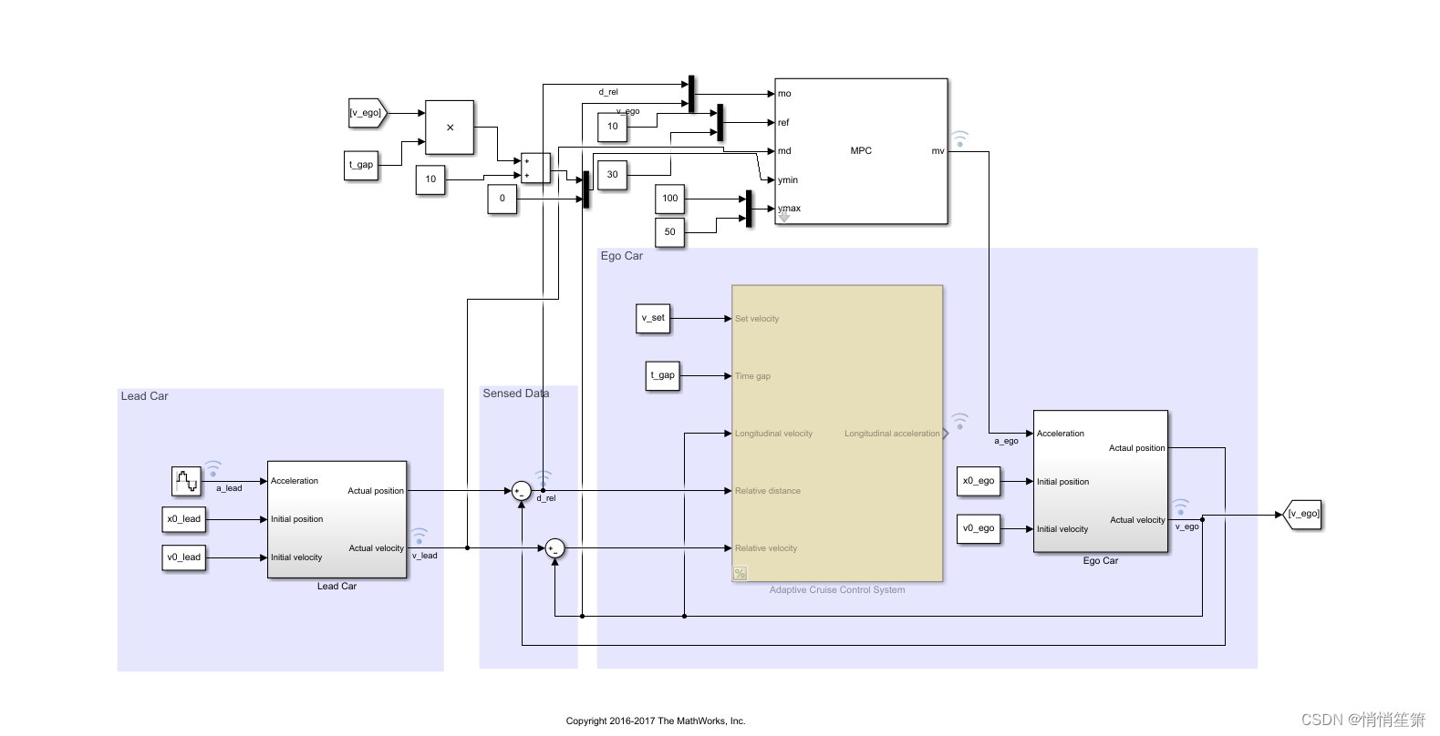Select the relative velocity subtraction sum circle
This screenshot has height=736, width=1440.
tap(555, 548)
